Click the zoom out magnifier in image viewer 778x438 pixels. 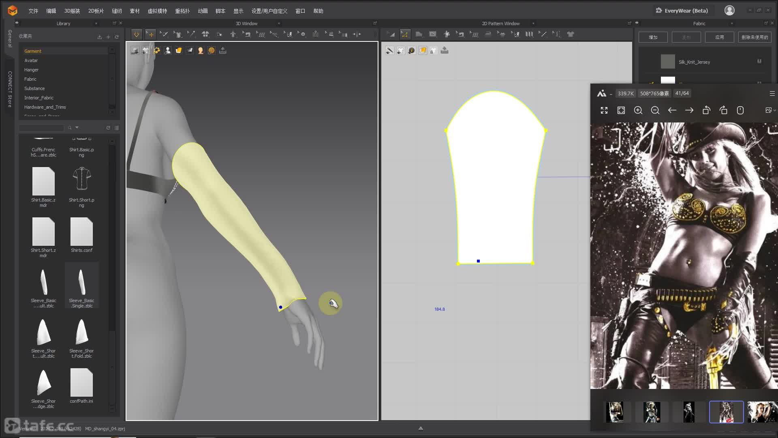655,110
